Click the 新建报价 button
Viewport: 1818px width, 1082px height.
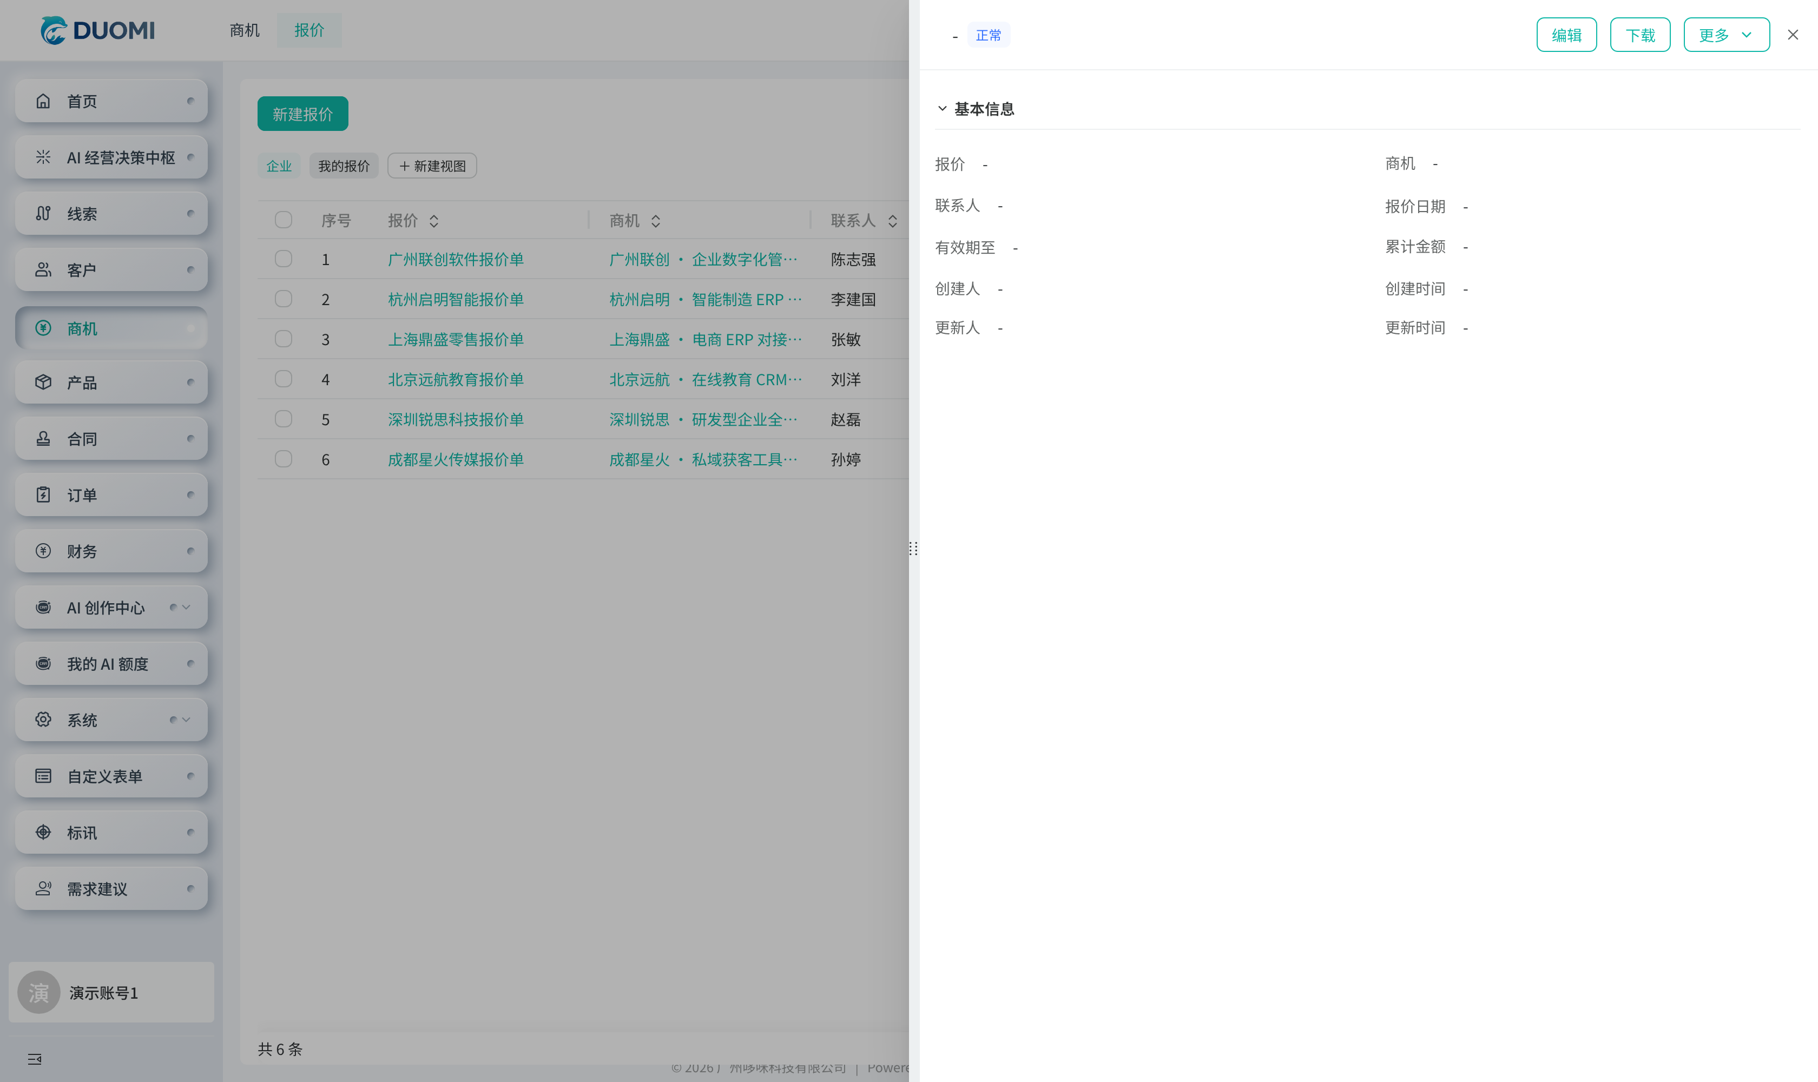[302, 114]
